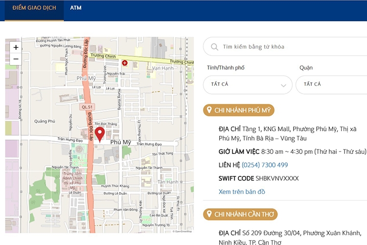Click the Phú Mỹ branch address text
The image size is (367, 245).
tap(288, 134)
